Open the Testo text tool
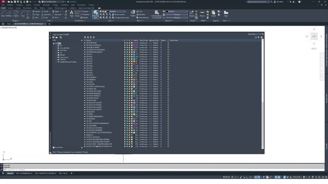 (72, 14)
